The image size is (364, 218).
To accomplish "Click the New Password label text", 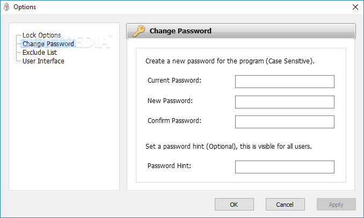I will pos(170,101).
